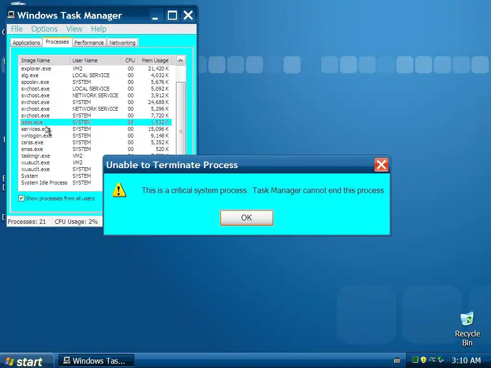Click the Task Manager CPU tray icon
Viewport: 491px width, 368px height.
(x=415, y=360)
